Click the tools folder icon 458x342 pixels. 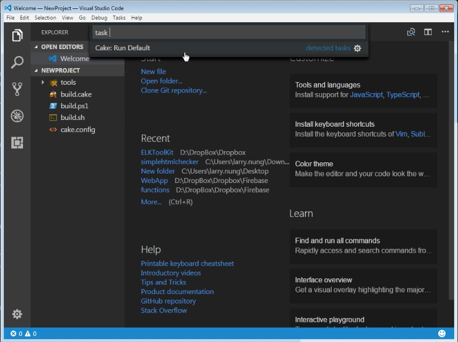(54, 83)
